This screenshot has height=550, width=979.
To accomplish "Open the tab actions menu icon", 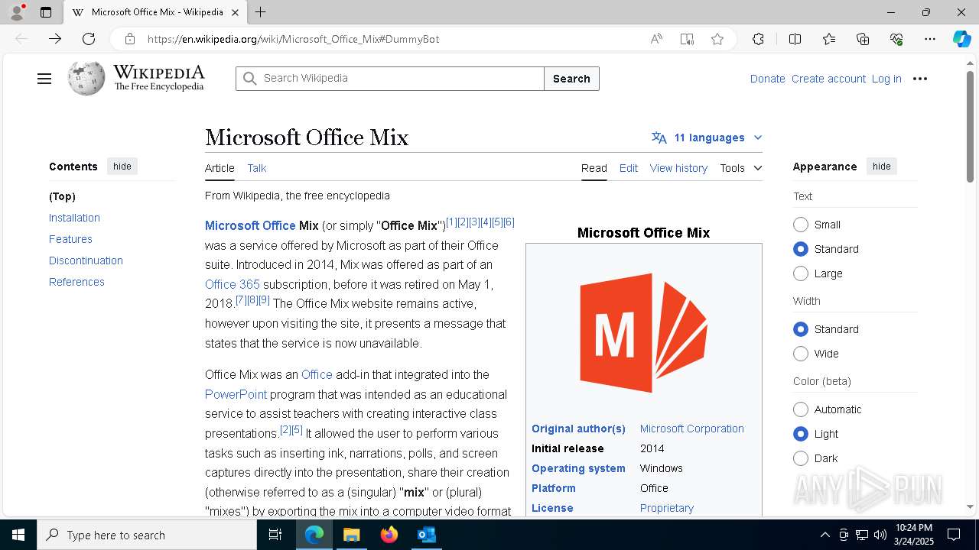I will point(46,12).
